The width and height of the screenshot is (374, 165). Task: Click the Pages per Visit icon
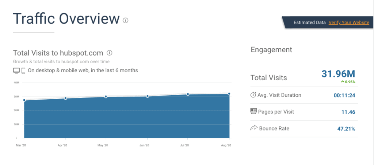pyautogui.click(x=253, y=112)
